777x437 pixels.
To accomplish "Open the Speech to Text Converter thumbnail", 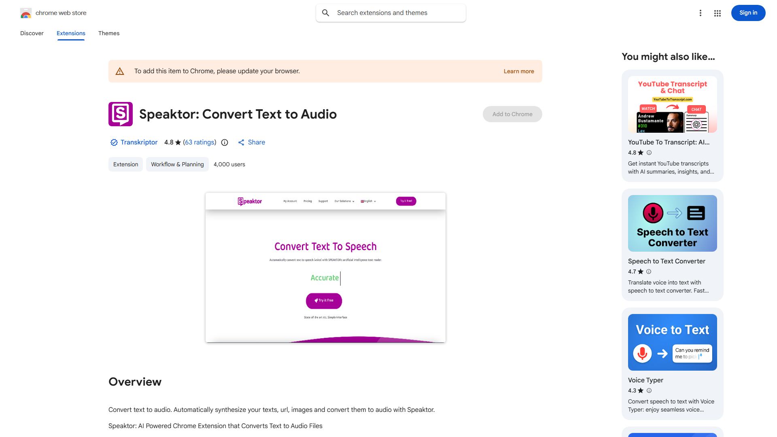I will (672, 223).
